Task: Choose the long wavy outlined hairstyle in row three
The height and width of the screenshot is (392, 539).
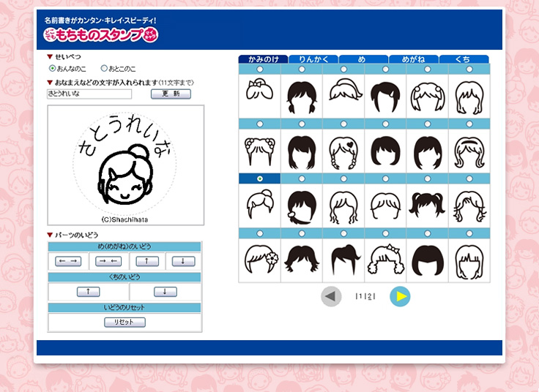Action: click(343, 206)
